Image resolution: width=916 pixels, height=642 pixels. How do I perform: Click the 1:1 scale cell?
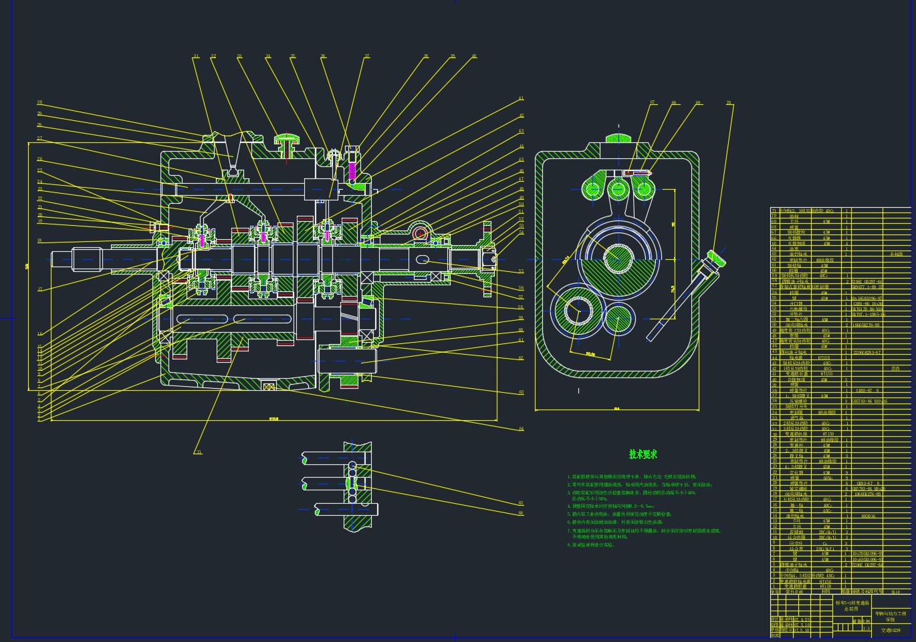[x=867, y=629]
